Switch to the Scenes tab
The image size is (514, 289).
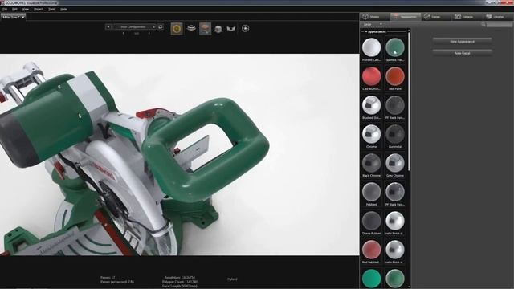tap(436, 16)
